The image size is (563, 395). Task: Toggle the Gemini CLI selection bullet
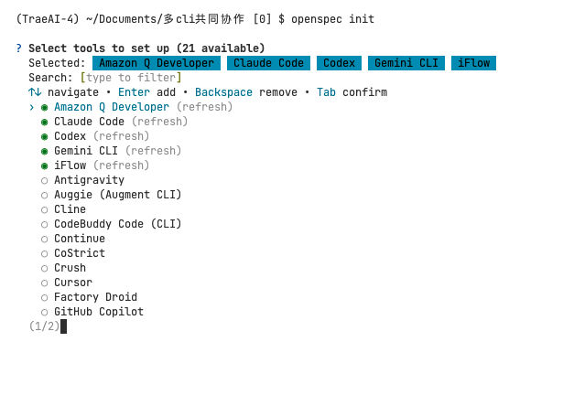point(44,151)
